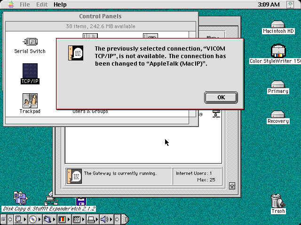Viewport: 301px width, 225px height.
Task: Click the 3:09 AM menu bar clock
Action: [x=269, y=4]
